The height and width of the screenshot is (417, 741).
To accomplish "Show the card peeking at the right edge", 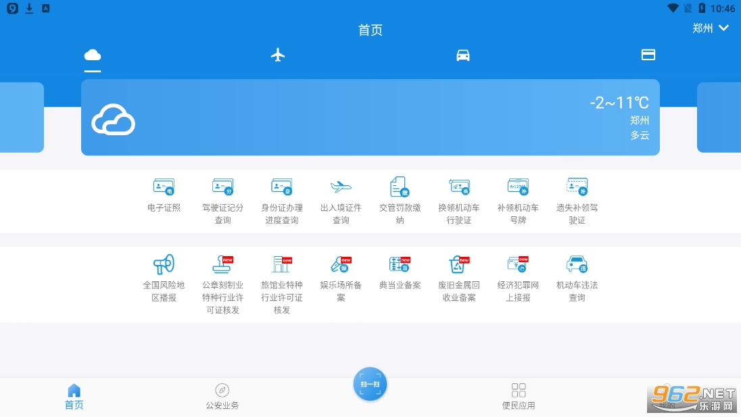I will [719, 117].
